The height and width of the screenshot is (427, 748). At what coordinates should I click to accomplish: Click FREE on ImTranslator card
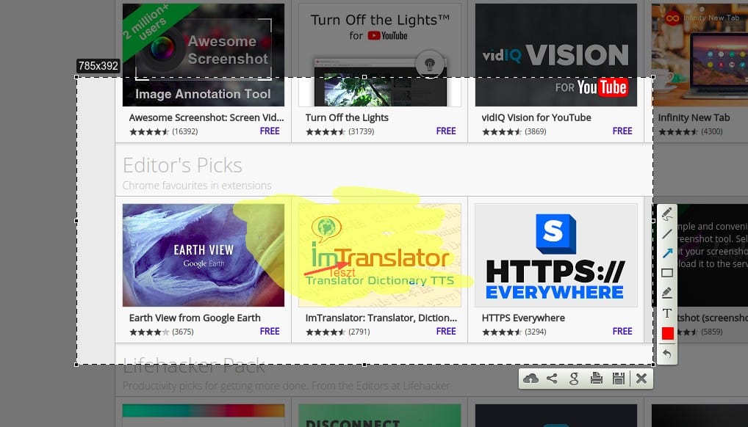click(x=446, y=331)
